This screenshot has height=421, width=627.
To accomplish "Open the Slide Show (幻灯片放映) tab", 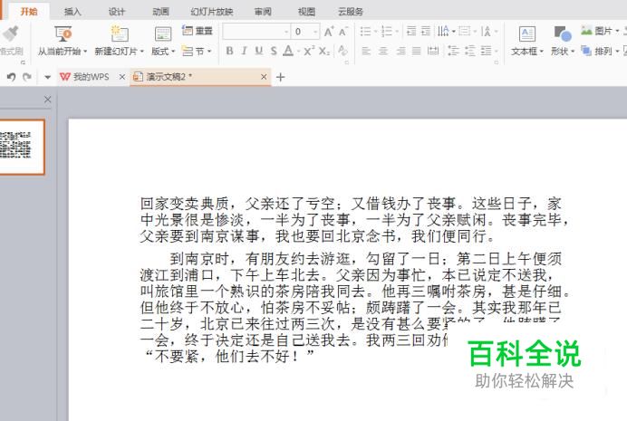I will [x=211, y=12].
